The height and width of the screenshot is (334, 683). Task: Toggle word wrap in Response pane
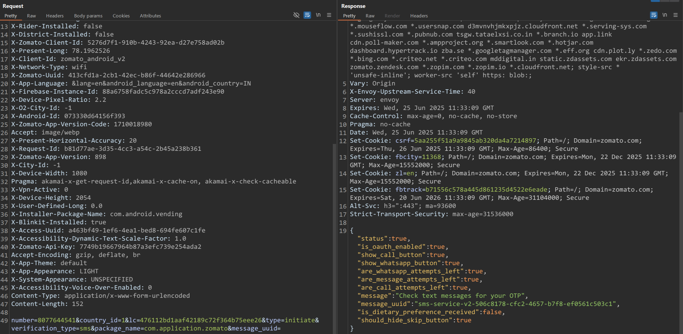point(653,15)
